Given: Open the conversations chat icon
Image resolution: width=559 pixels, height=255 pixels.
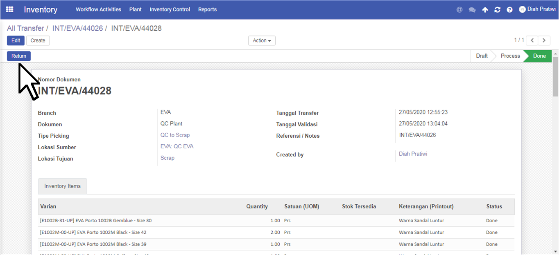Looking at the screenshot, I should 472,10.
